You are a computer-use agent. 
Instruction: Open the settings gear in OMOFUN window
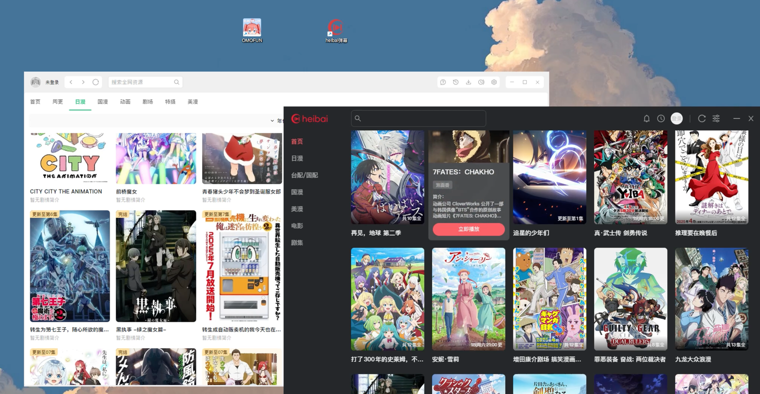[x=494, y=82]
